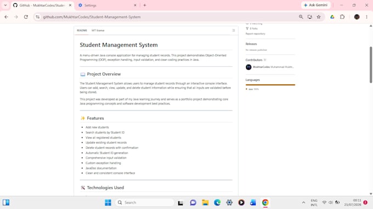Open the Chrome three-dot menu
The image size is (373, 209).
[366, 17]
